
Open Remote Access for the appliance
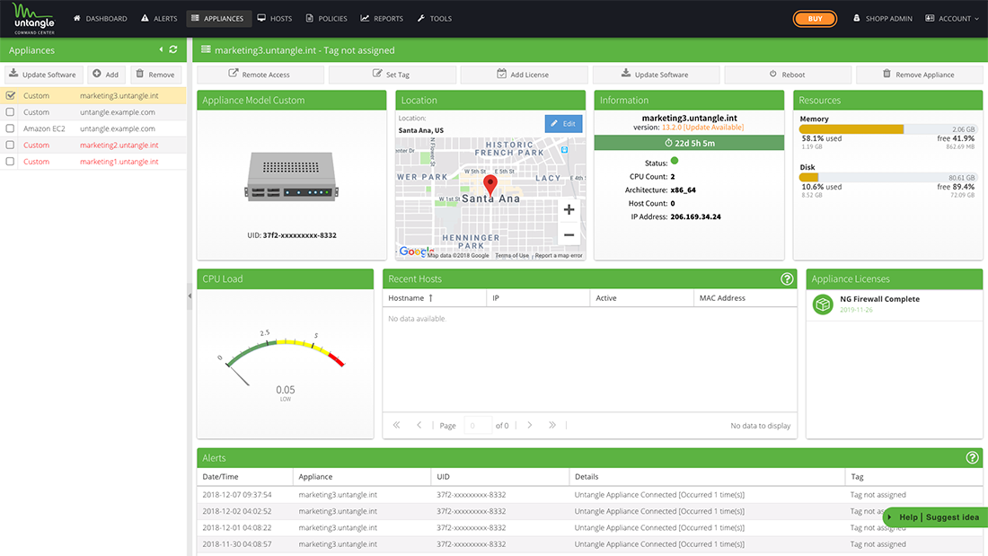pos(260,75)
